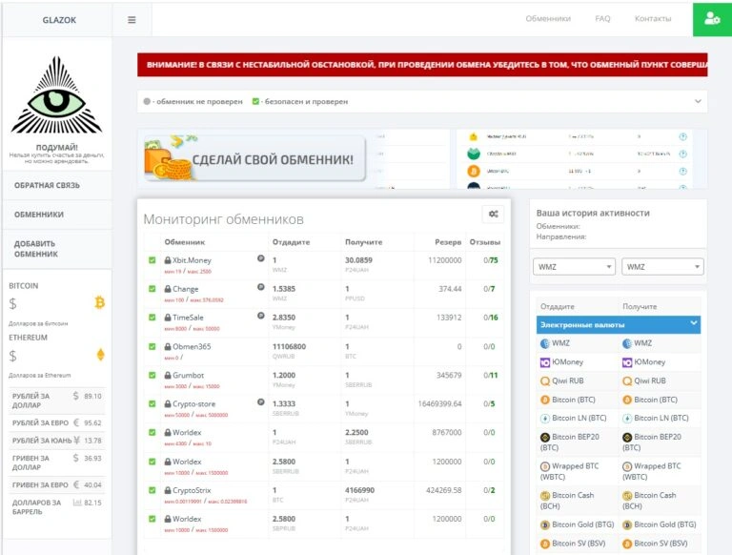Toggle the green checkbox for Grumbot
The width and height of the screenshot is (732, 555).
click(152, 375)
